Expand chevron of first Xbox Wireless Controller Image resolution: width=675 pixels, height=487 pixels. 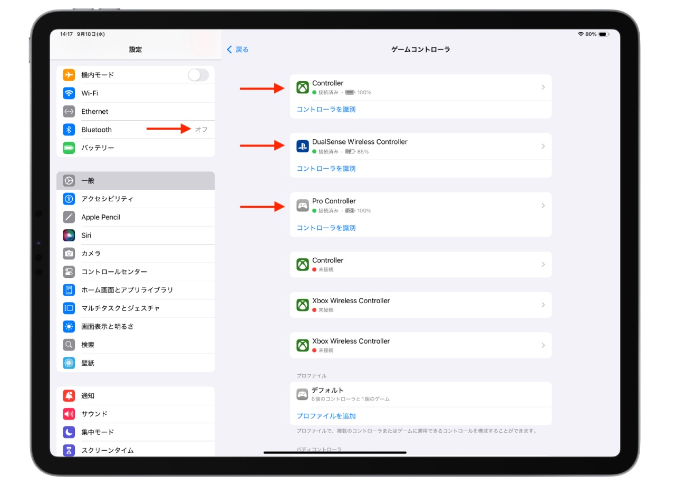[543, 305]
